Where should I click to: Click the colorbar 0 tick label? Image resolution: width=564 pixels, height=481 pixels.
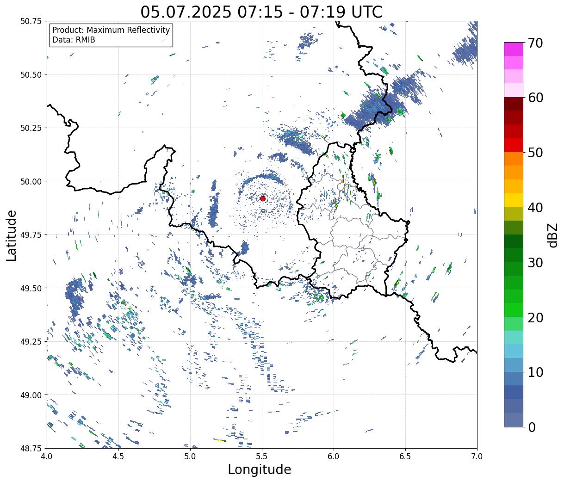531,427
